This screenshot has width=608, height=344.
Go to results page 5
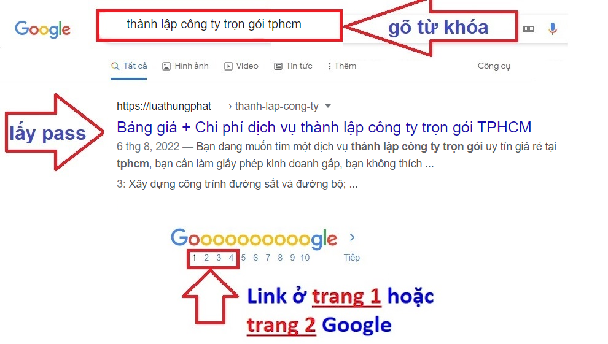coord(243,258)
